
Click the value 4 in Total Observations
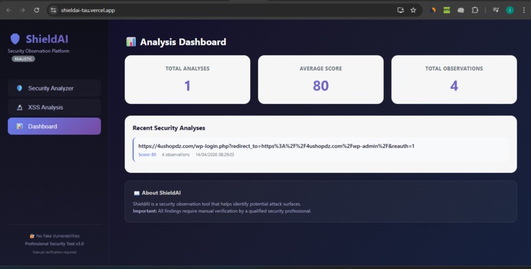pos(454,86)
